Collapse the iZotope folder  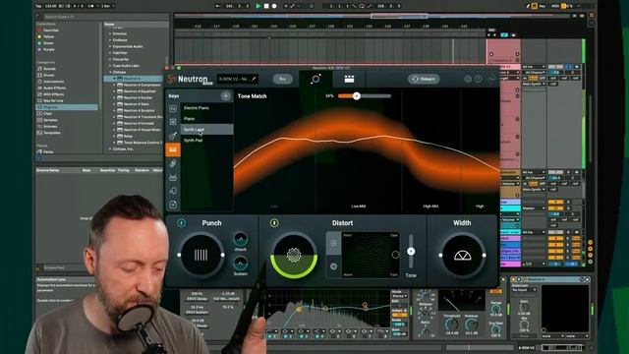(x=110, y=72)
